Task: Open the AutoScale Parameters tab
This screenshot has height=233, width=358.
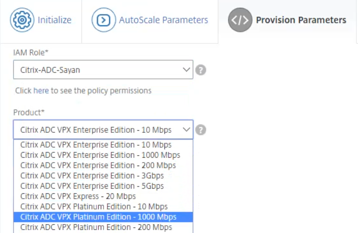Action: coord(150,20)
